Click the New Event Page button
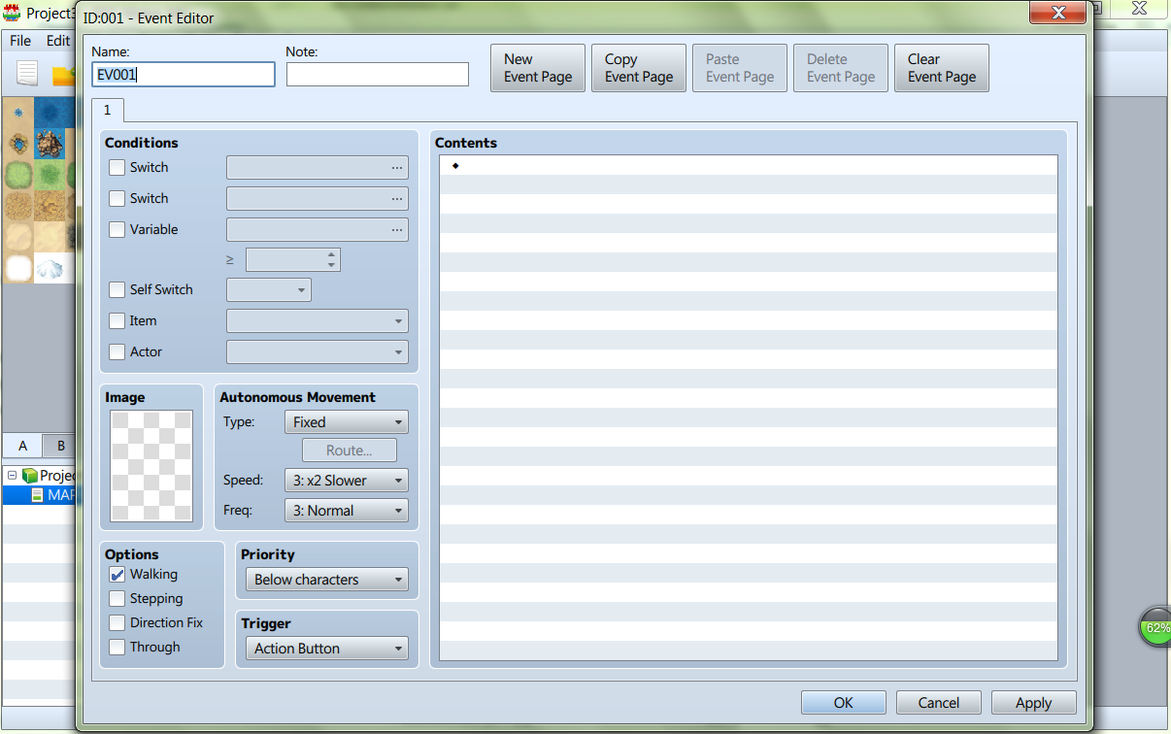The height and width of the screenshot is (734, 1171). click(x=538, y=68)
